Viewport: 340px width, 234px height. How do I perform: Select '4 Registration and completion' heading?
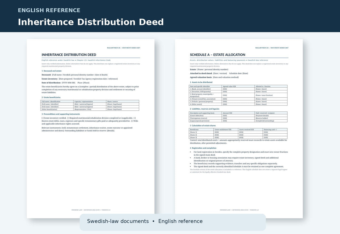click(x=203, y=148)
